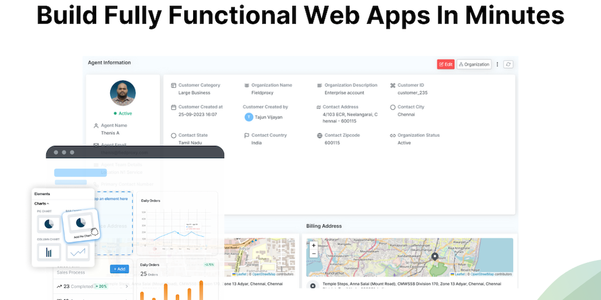This screenshot has width=601, height=300.
Task: Click the Organization Status link icon
Action: click(393, 135)
